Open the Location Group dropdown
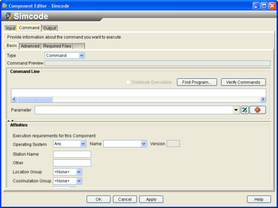Image resolution: width=278 pixels, height=208 pixels. 67,172
